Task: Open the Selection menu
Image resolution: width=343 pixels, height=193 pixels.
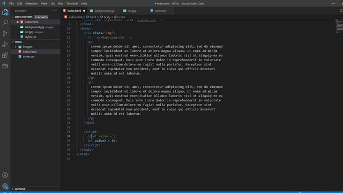Action: tap(32, 4)
